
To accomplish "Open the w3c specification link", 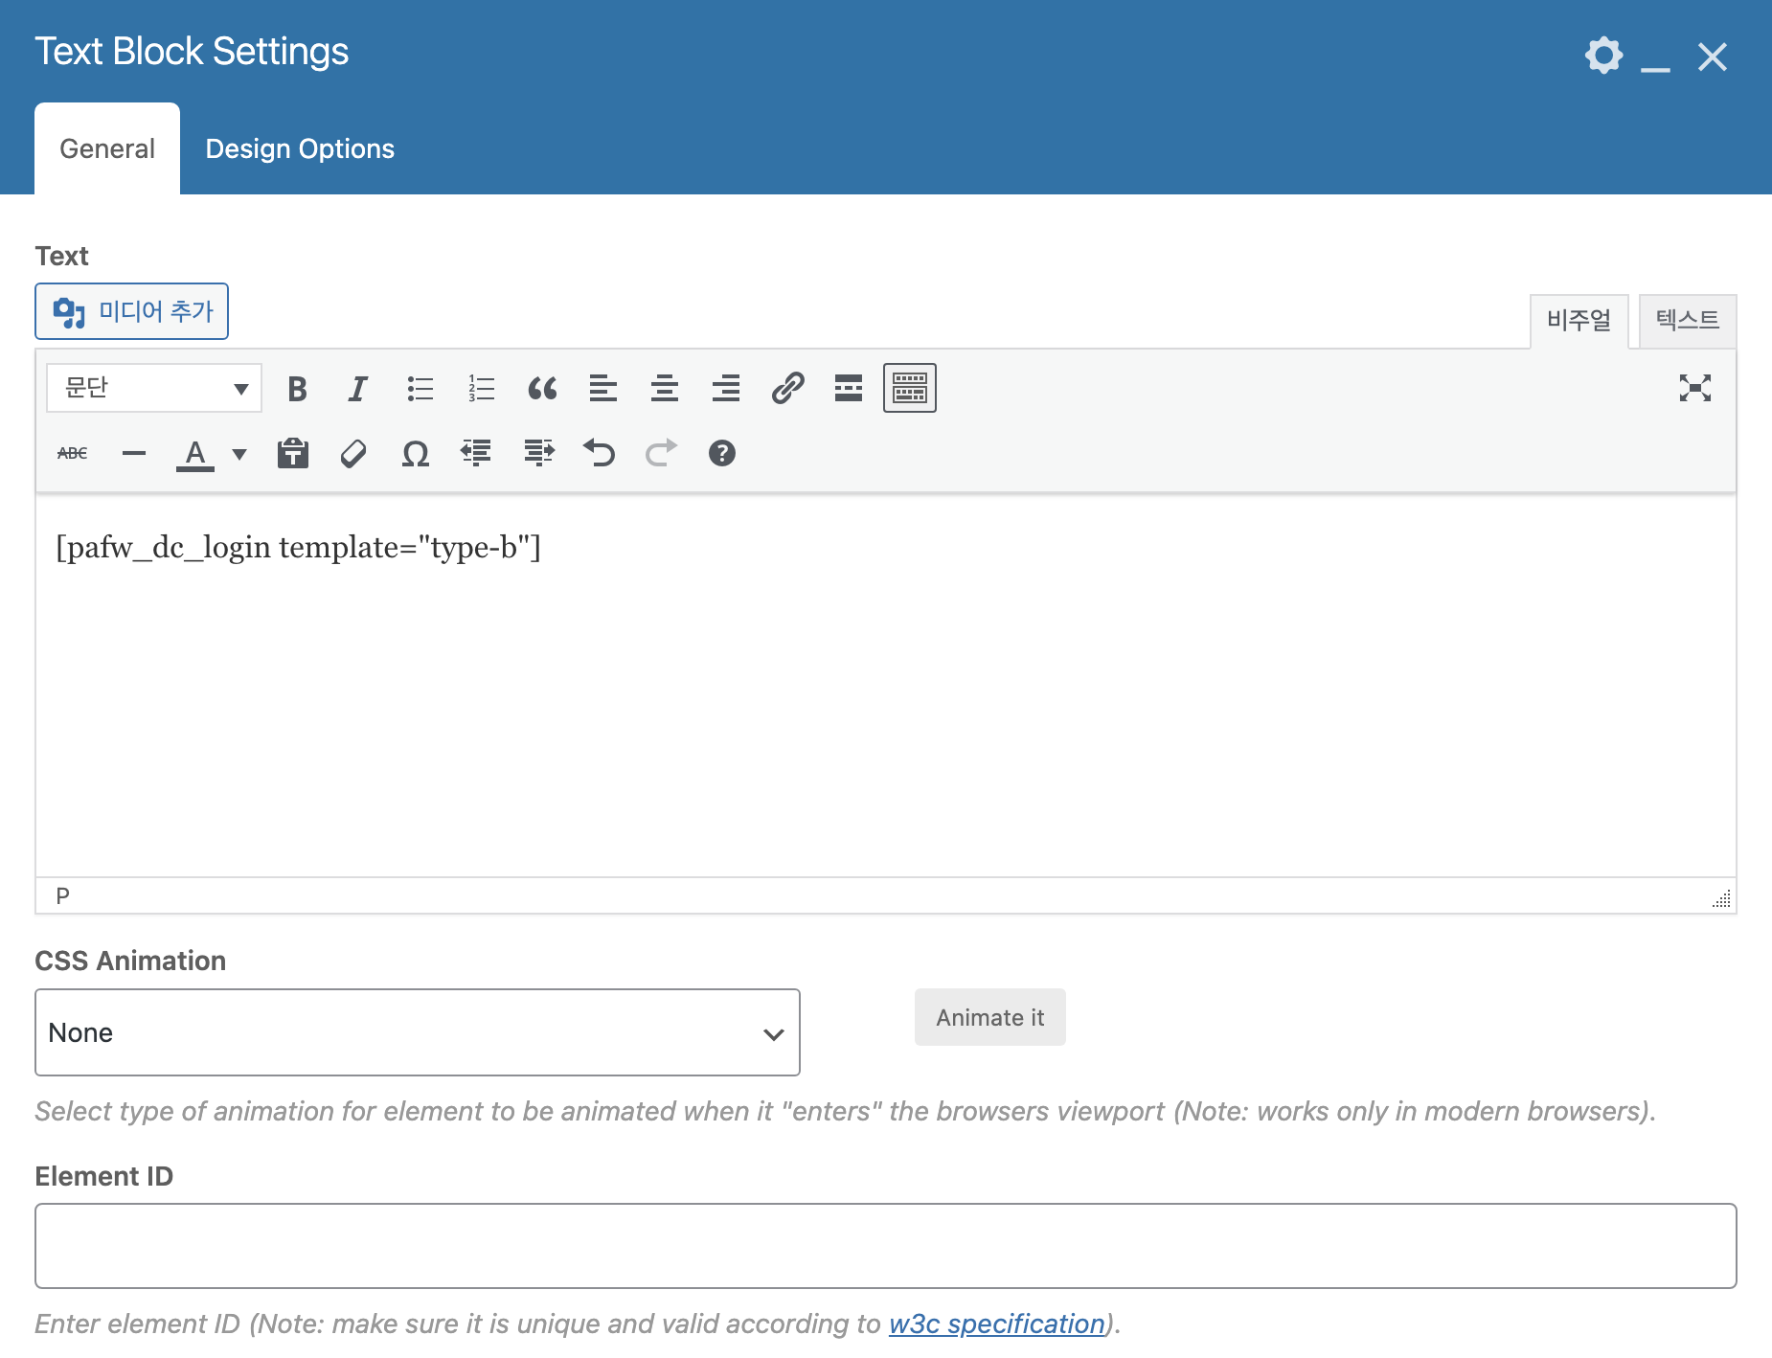I will (x=996, y=1324).
